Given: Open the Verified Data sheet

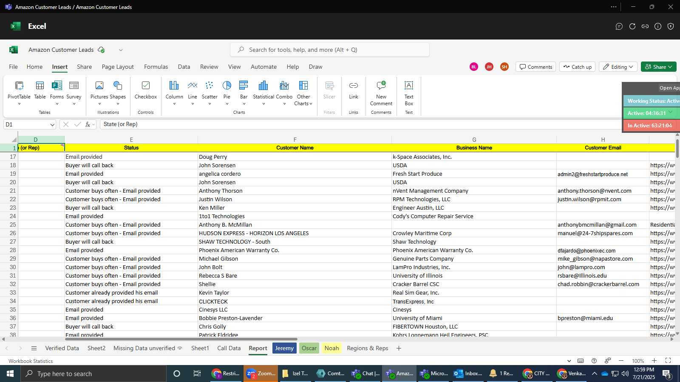Looking at the screenshot, I should (62, 348).
